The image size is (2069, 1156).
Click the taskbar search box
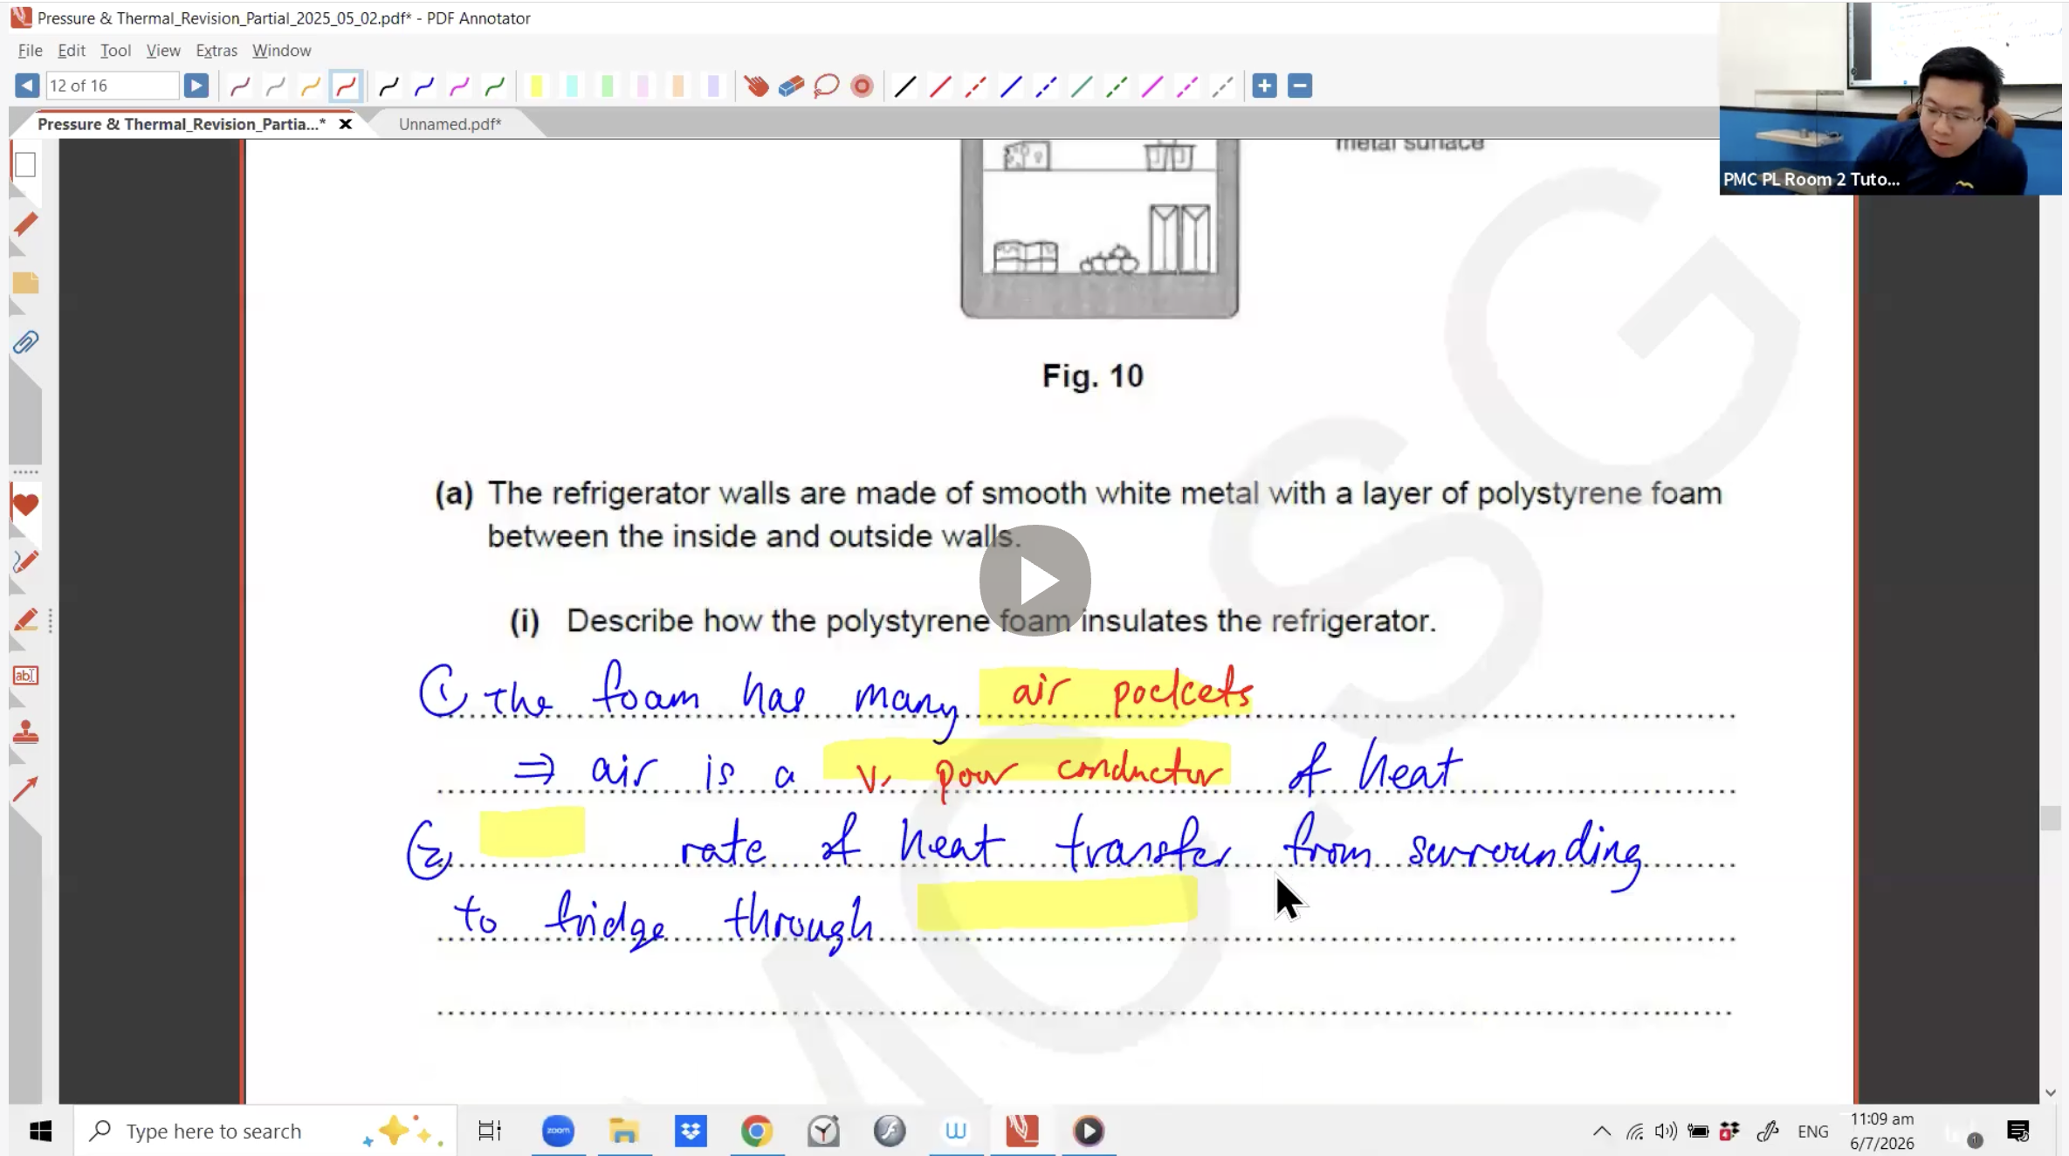click(x=265, y=1131)
